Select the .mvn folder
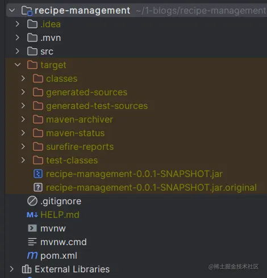 tap(51, 38)
